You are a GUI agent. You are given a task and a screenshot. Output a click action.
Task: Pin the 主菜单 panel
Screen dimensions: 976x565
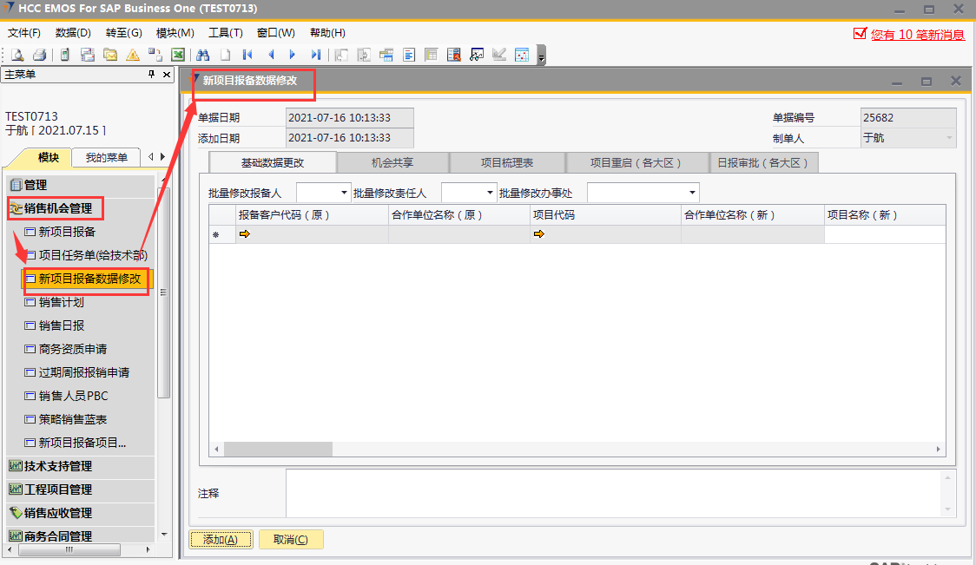152,75
